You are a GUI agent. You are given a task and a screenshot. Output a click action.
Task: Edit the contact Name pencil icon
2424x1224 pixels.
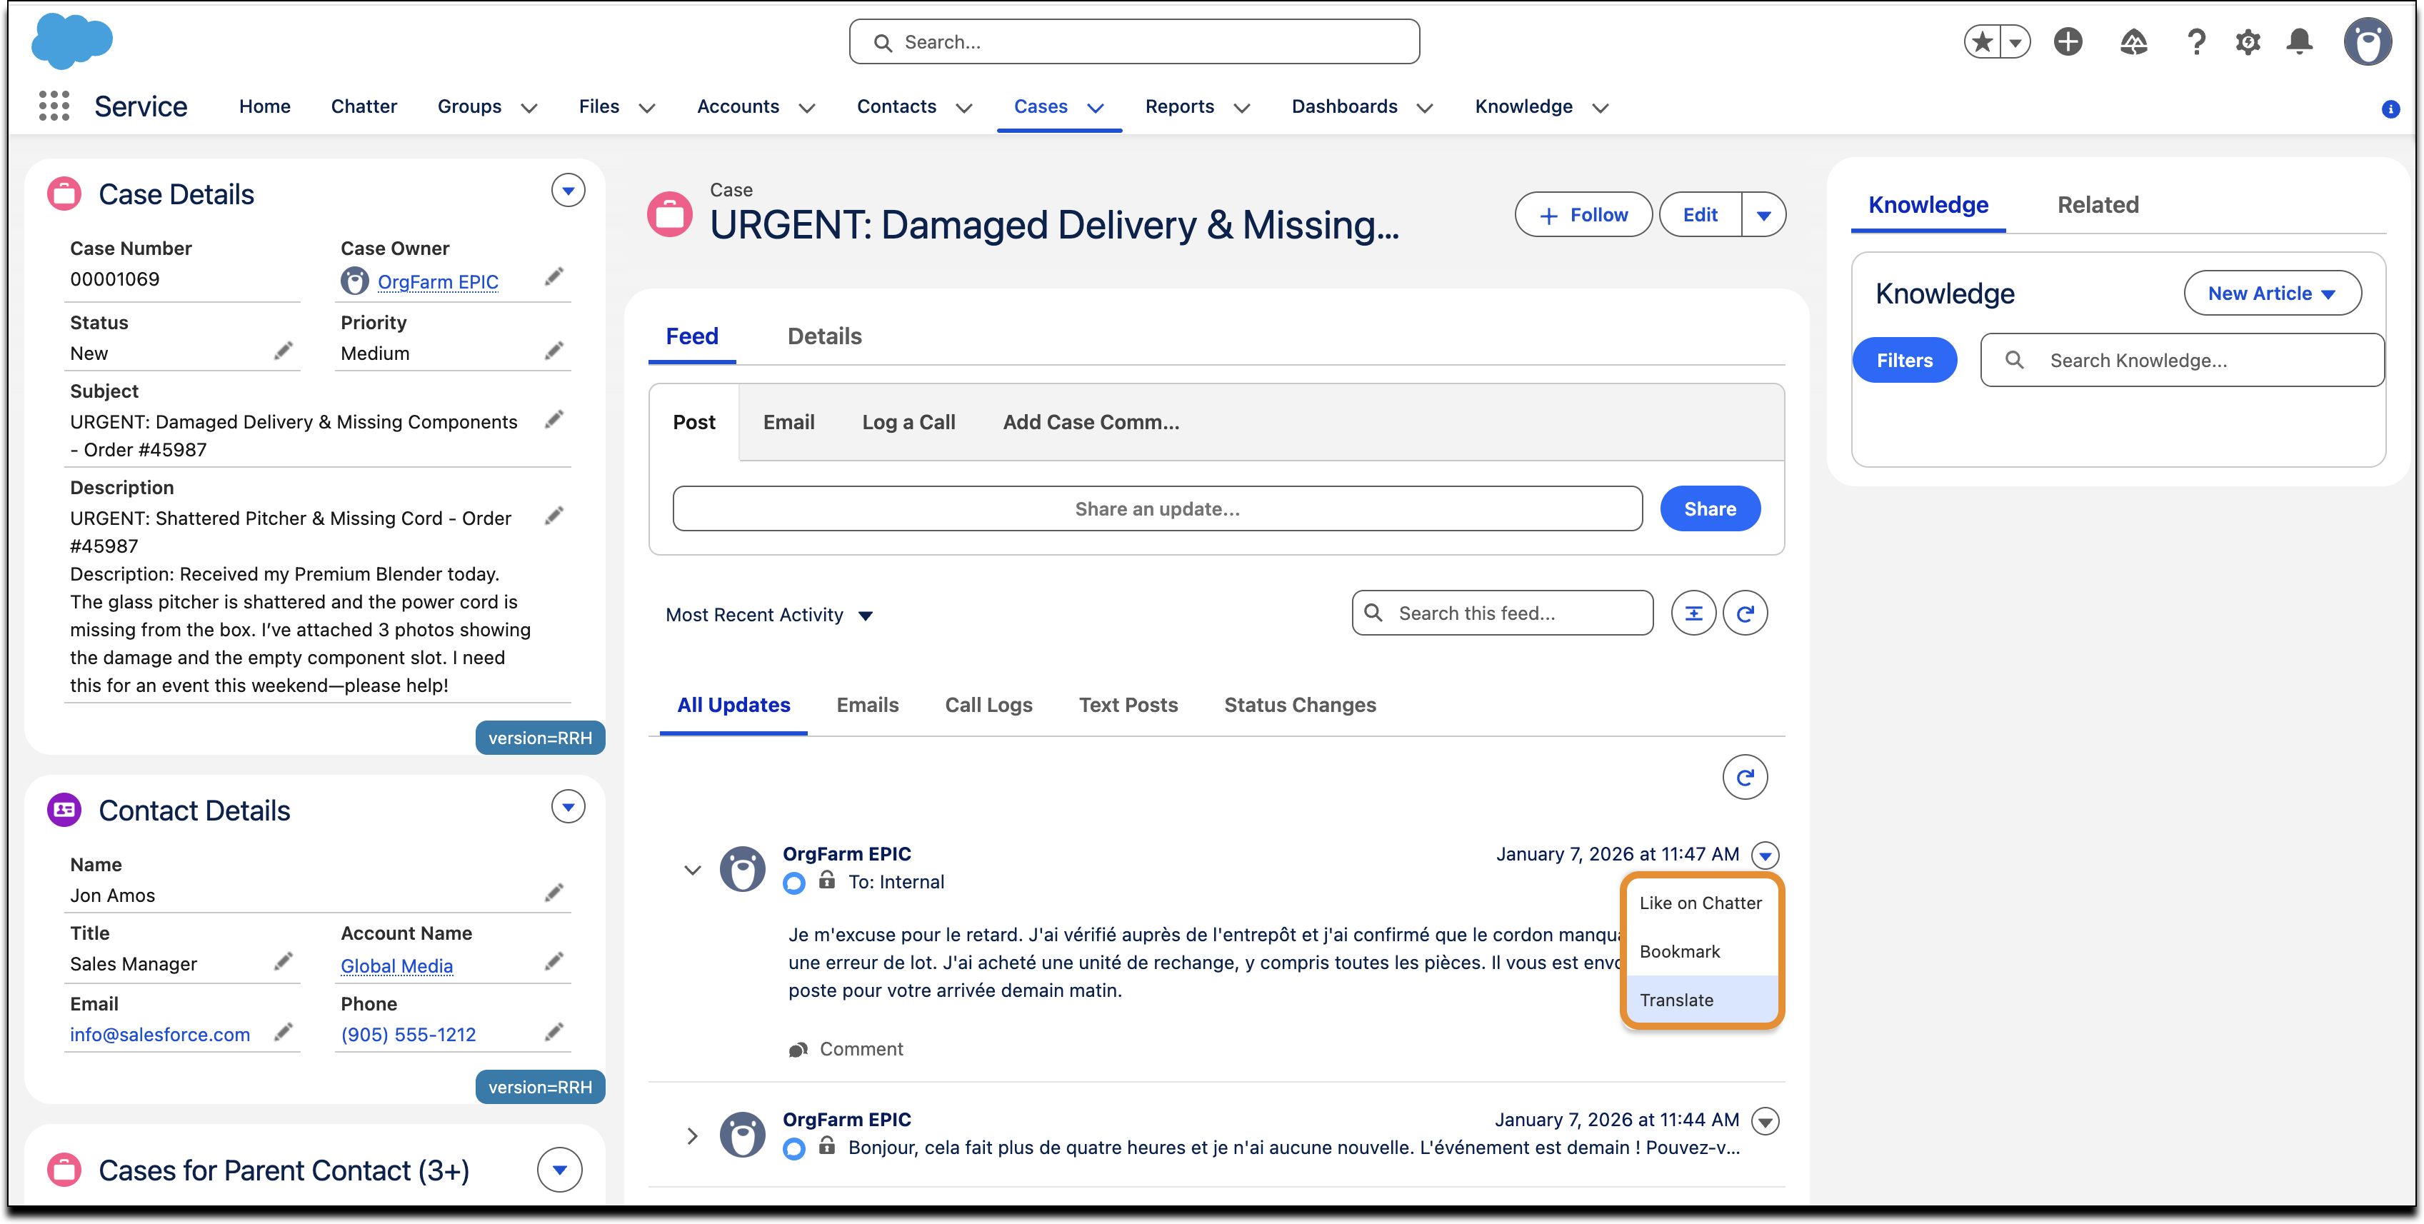pos(554,893)
